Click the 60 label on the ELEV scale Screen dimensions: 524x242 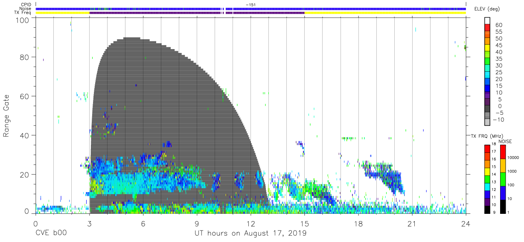pos(498,25)
